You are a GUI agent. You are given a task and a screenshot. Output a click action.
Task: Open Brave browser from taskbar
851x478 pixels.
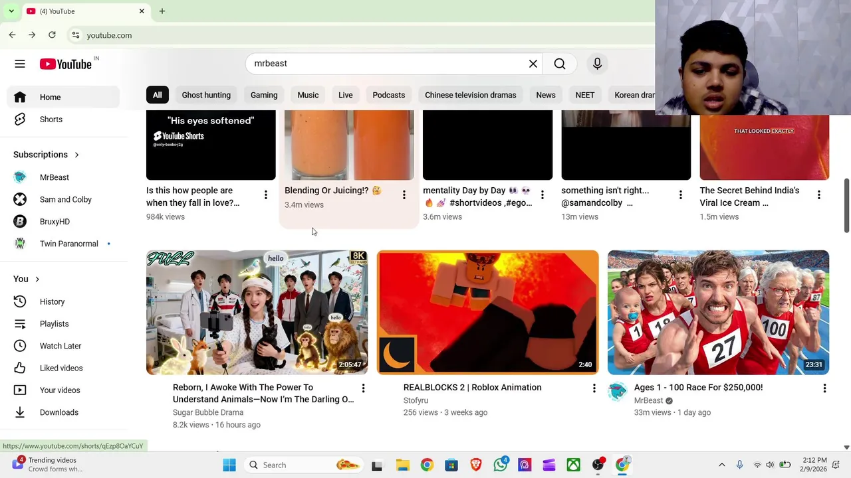click(476, 465)
